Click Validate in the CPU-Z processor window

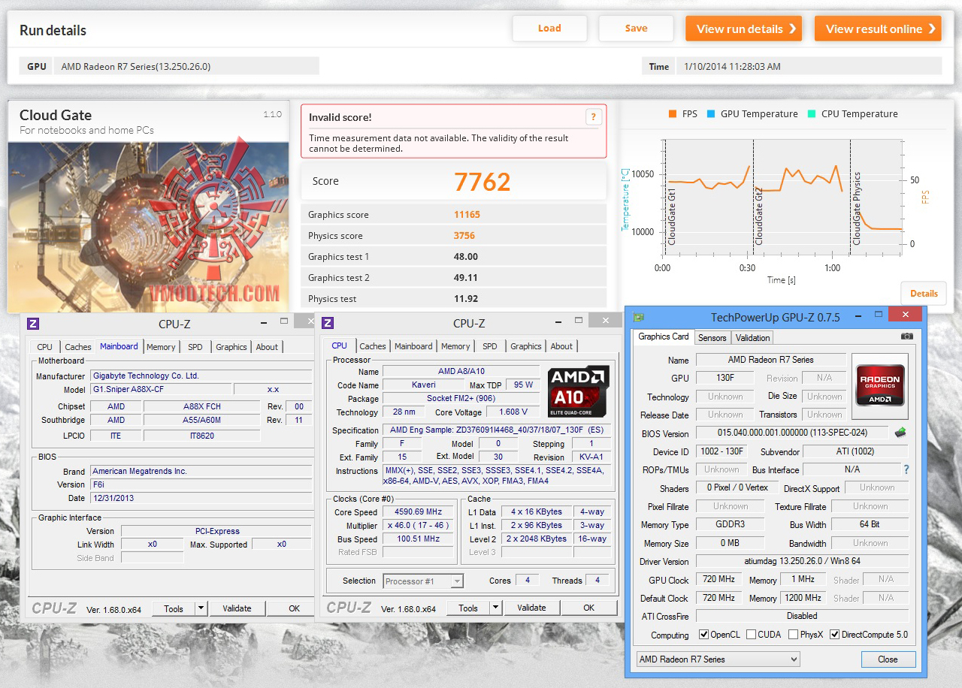[531, 608]
